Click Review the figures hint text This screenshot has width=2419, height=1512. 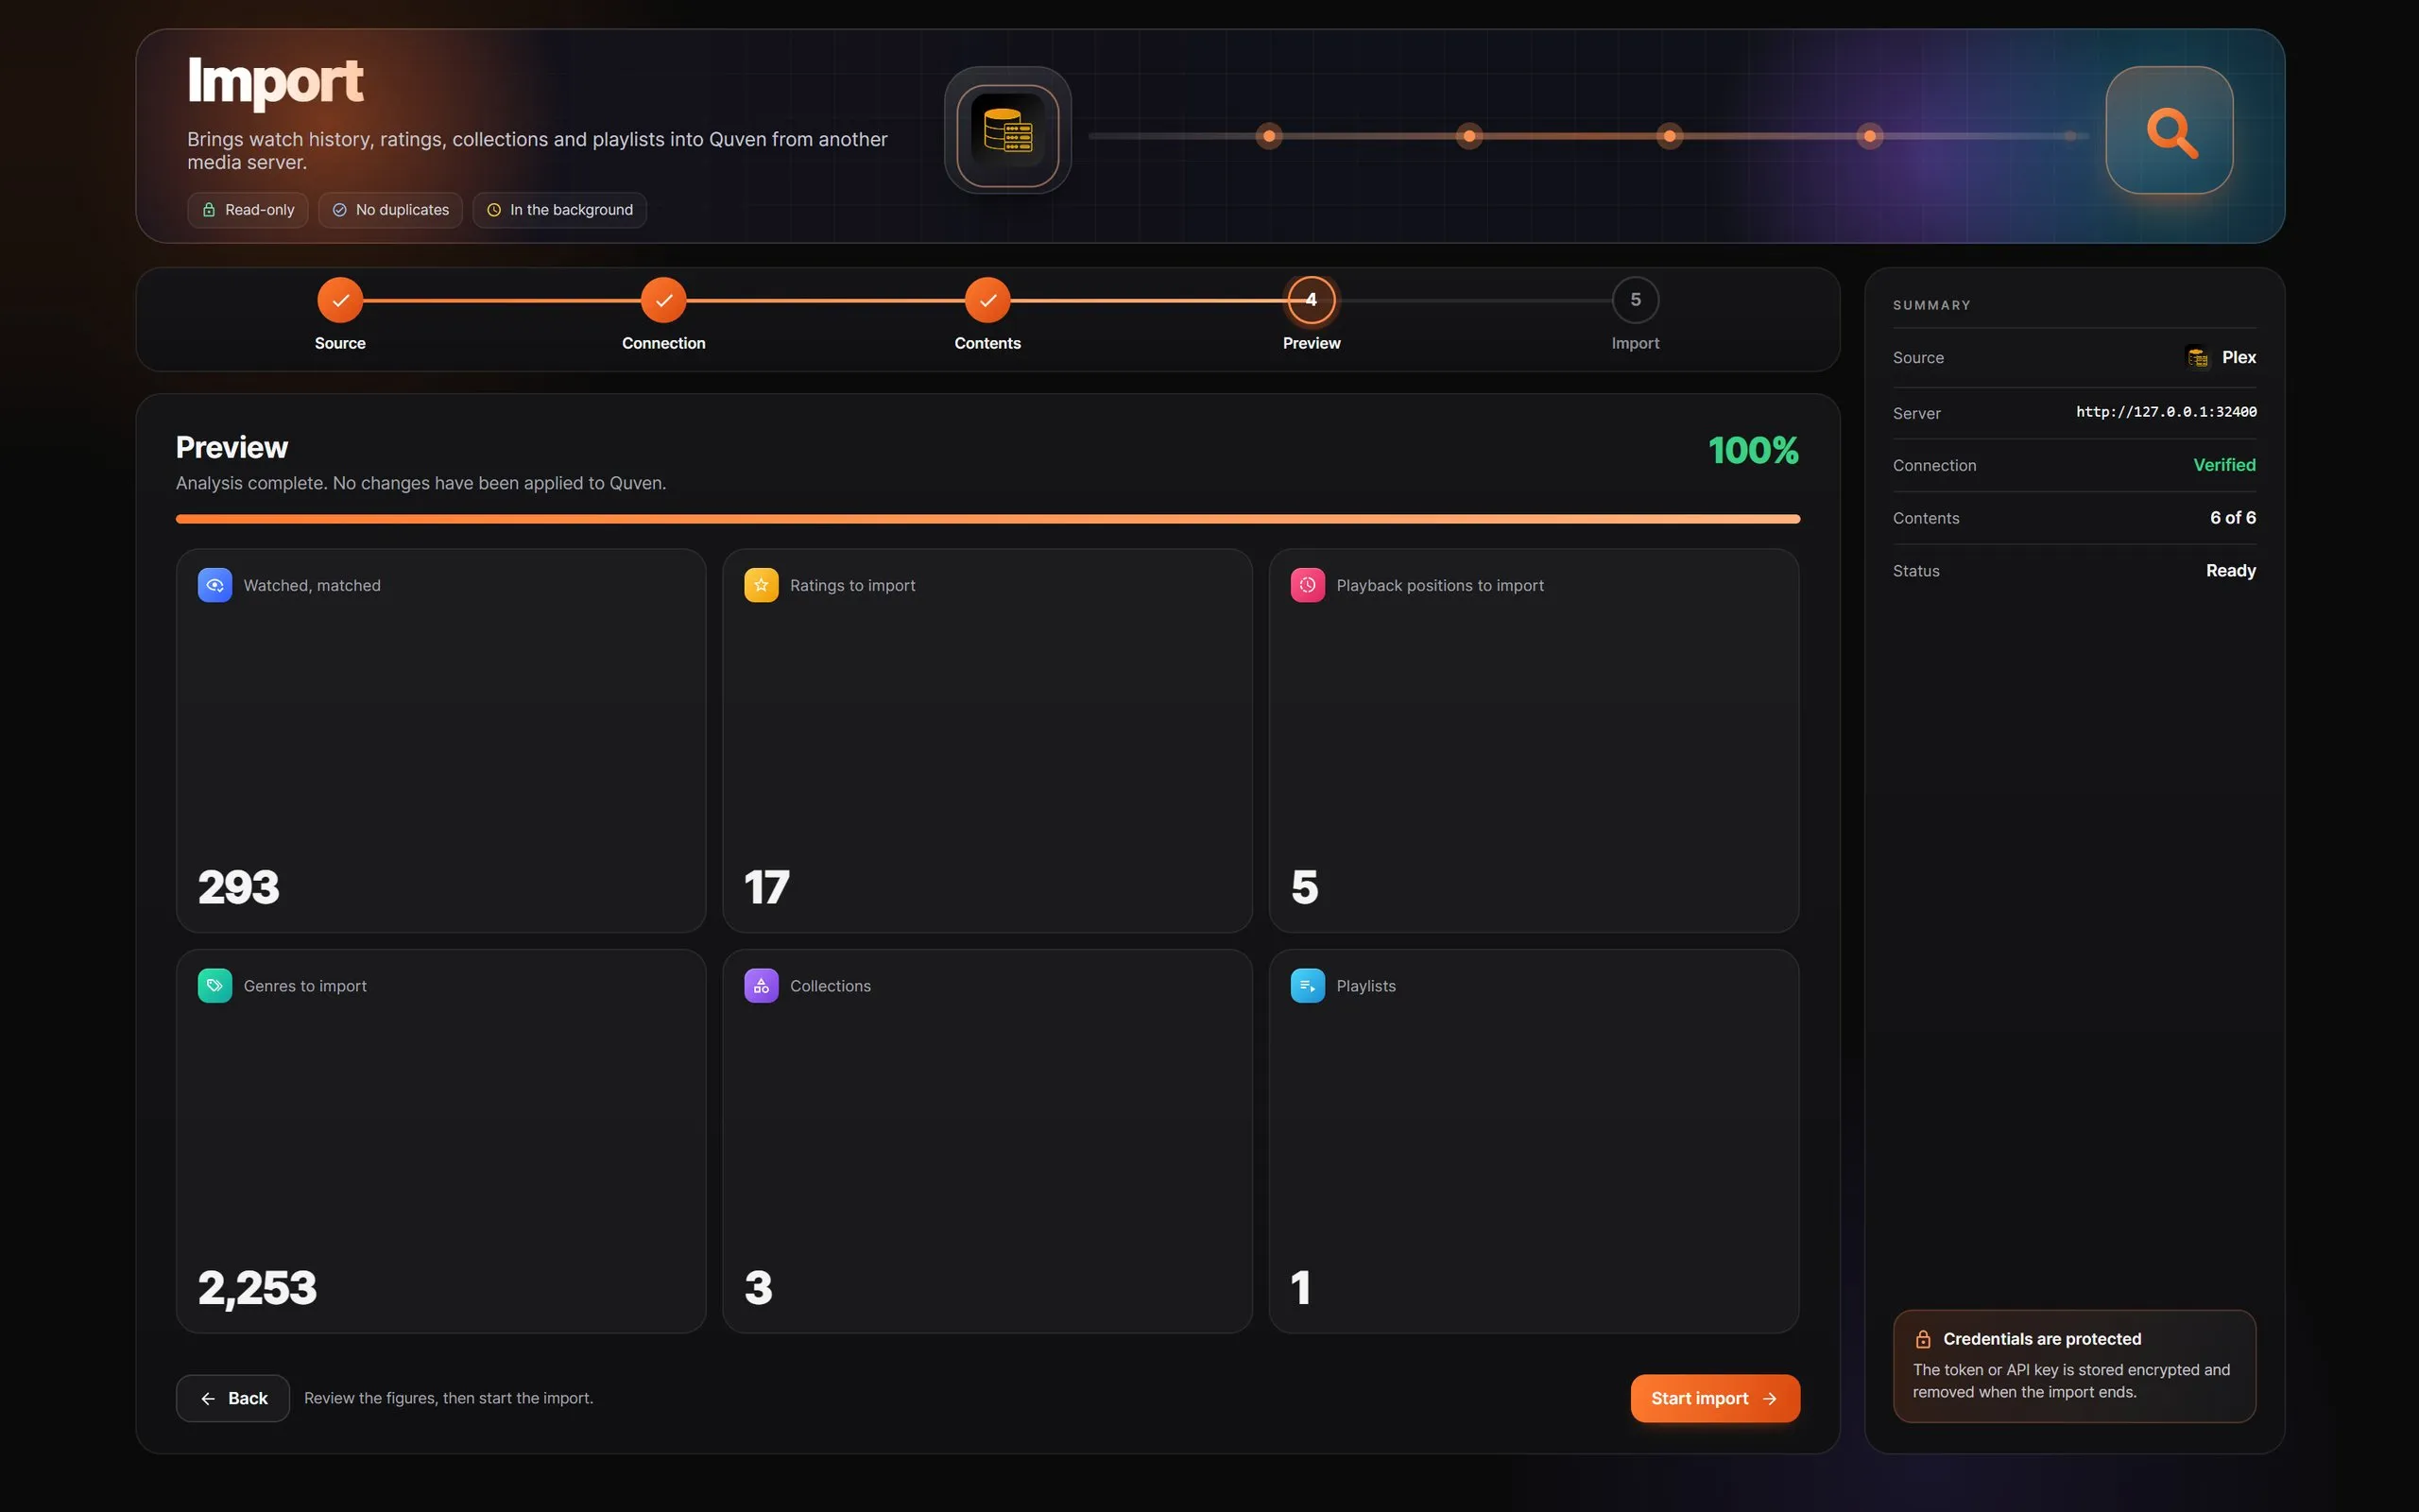tap(449, 1398)
